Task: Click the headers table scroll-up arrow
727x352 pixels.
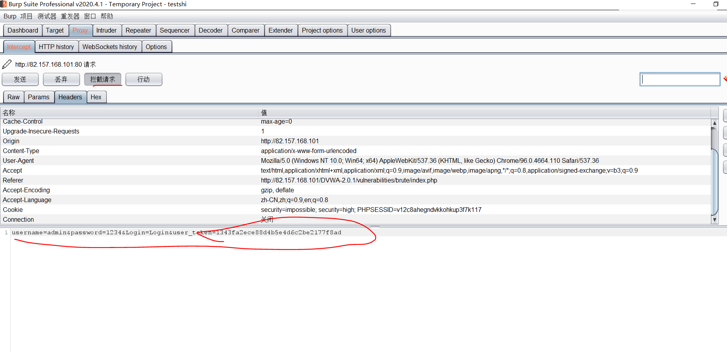Action: [714, 123]
